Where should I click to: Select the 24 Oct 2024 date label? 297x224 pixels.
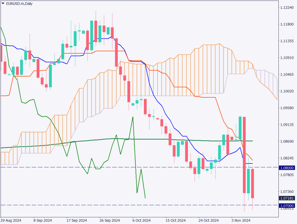(x=208, y=220)
